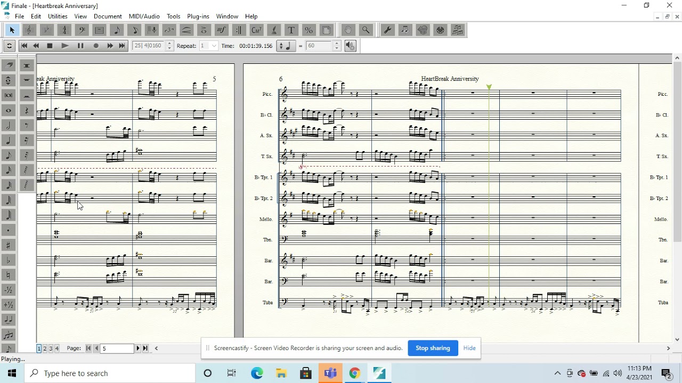Select the Key Signature tool
This screenshot has width=682, height=383.
47,30
